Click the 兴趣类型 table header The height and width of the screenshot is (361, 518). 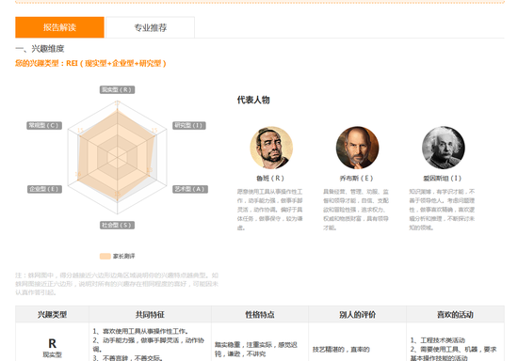click(52, 315)
